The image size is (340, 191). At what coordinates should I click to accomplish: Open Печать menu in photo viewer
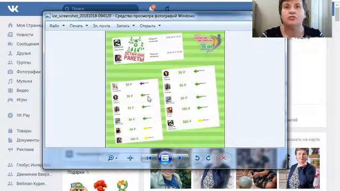76,26
